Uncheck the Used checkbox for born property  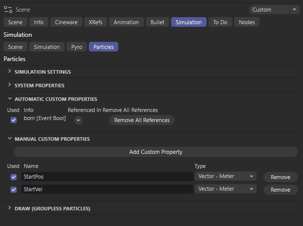pos(14,120)
